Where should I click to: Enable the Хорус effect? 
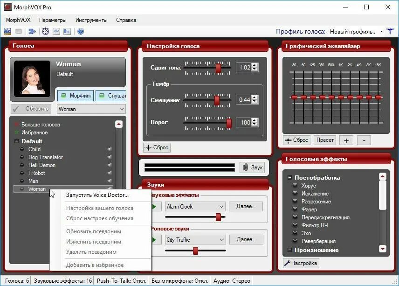[295, 185]
